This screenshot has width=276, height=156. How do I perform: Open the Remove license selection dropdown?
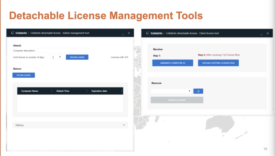171,91
